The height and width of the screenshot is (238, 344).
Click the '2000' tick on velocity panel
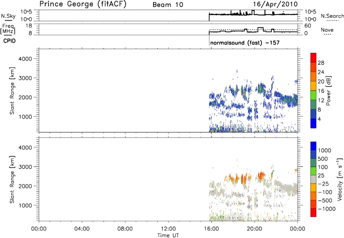25,186
